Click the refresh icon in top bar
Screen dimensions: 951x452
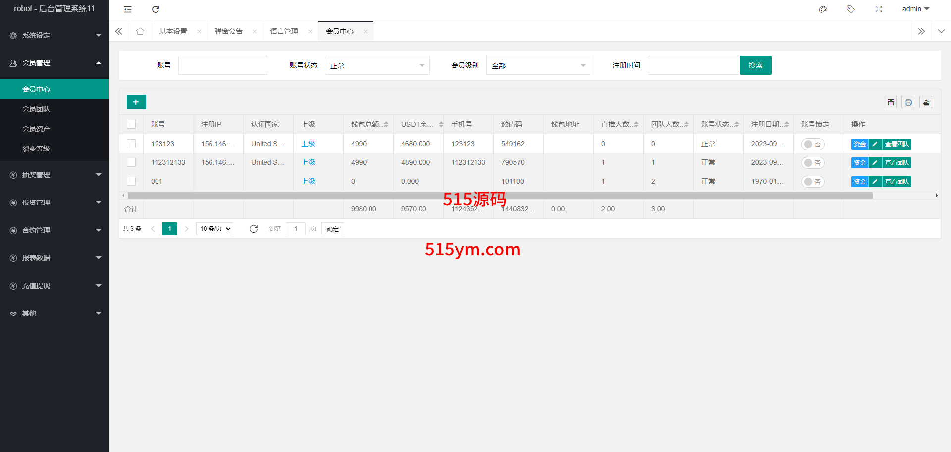click(156, 9)
